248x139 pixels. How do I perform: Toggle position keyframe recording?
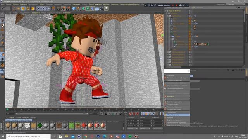point(143,114)
